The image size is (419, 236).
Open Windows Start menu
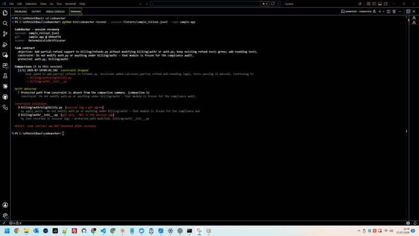click(x=7, y=231)
